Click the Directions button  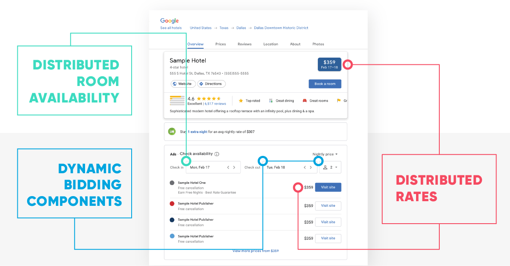coord(212,84)
